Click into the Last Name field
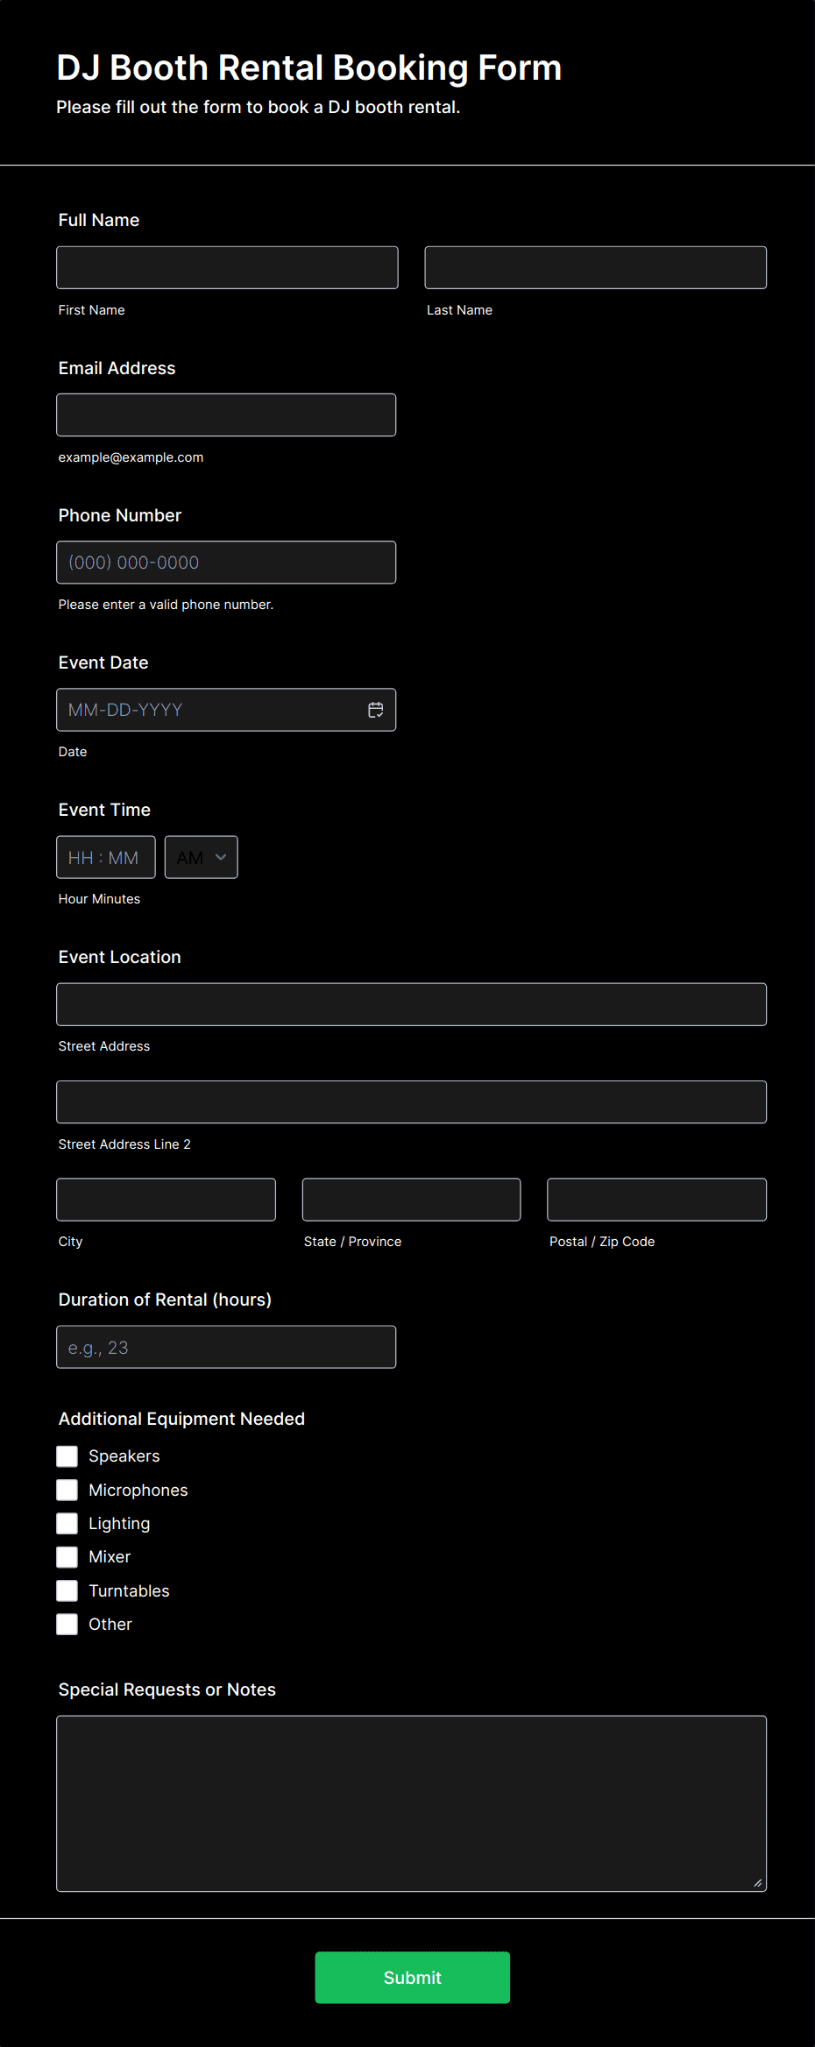Image resolution: width=815 pixels, height=2047 pixels. [595, 267]
